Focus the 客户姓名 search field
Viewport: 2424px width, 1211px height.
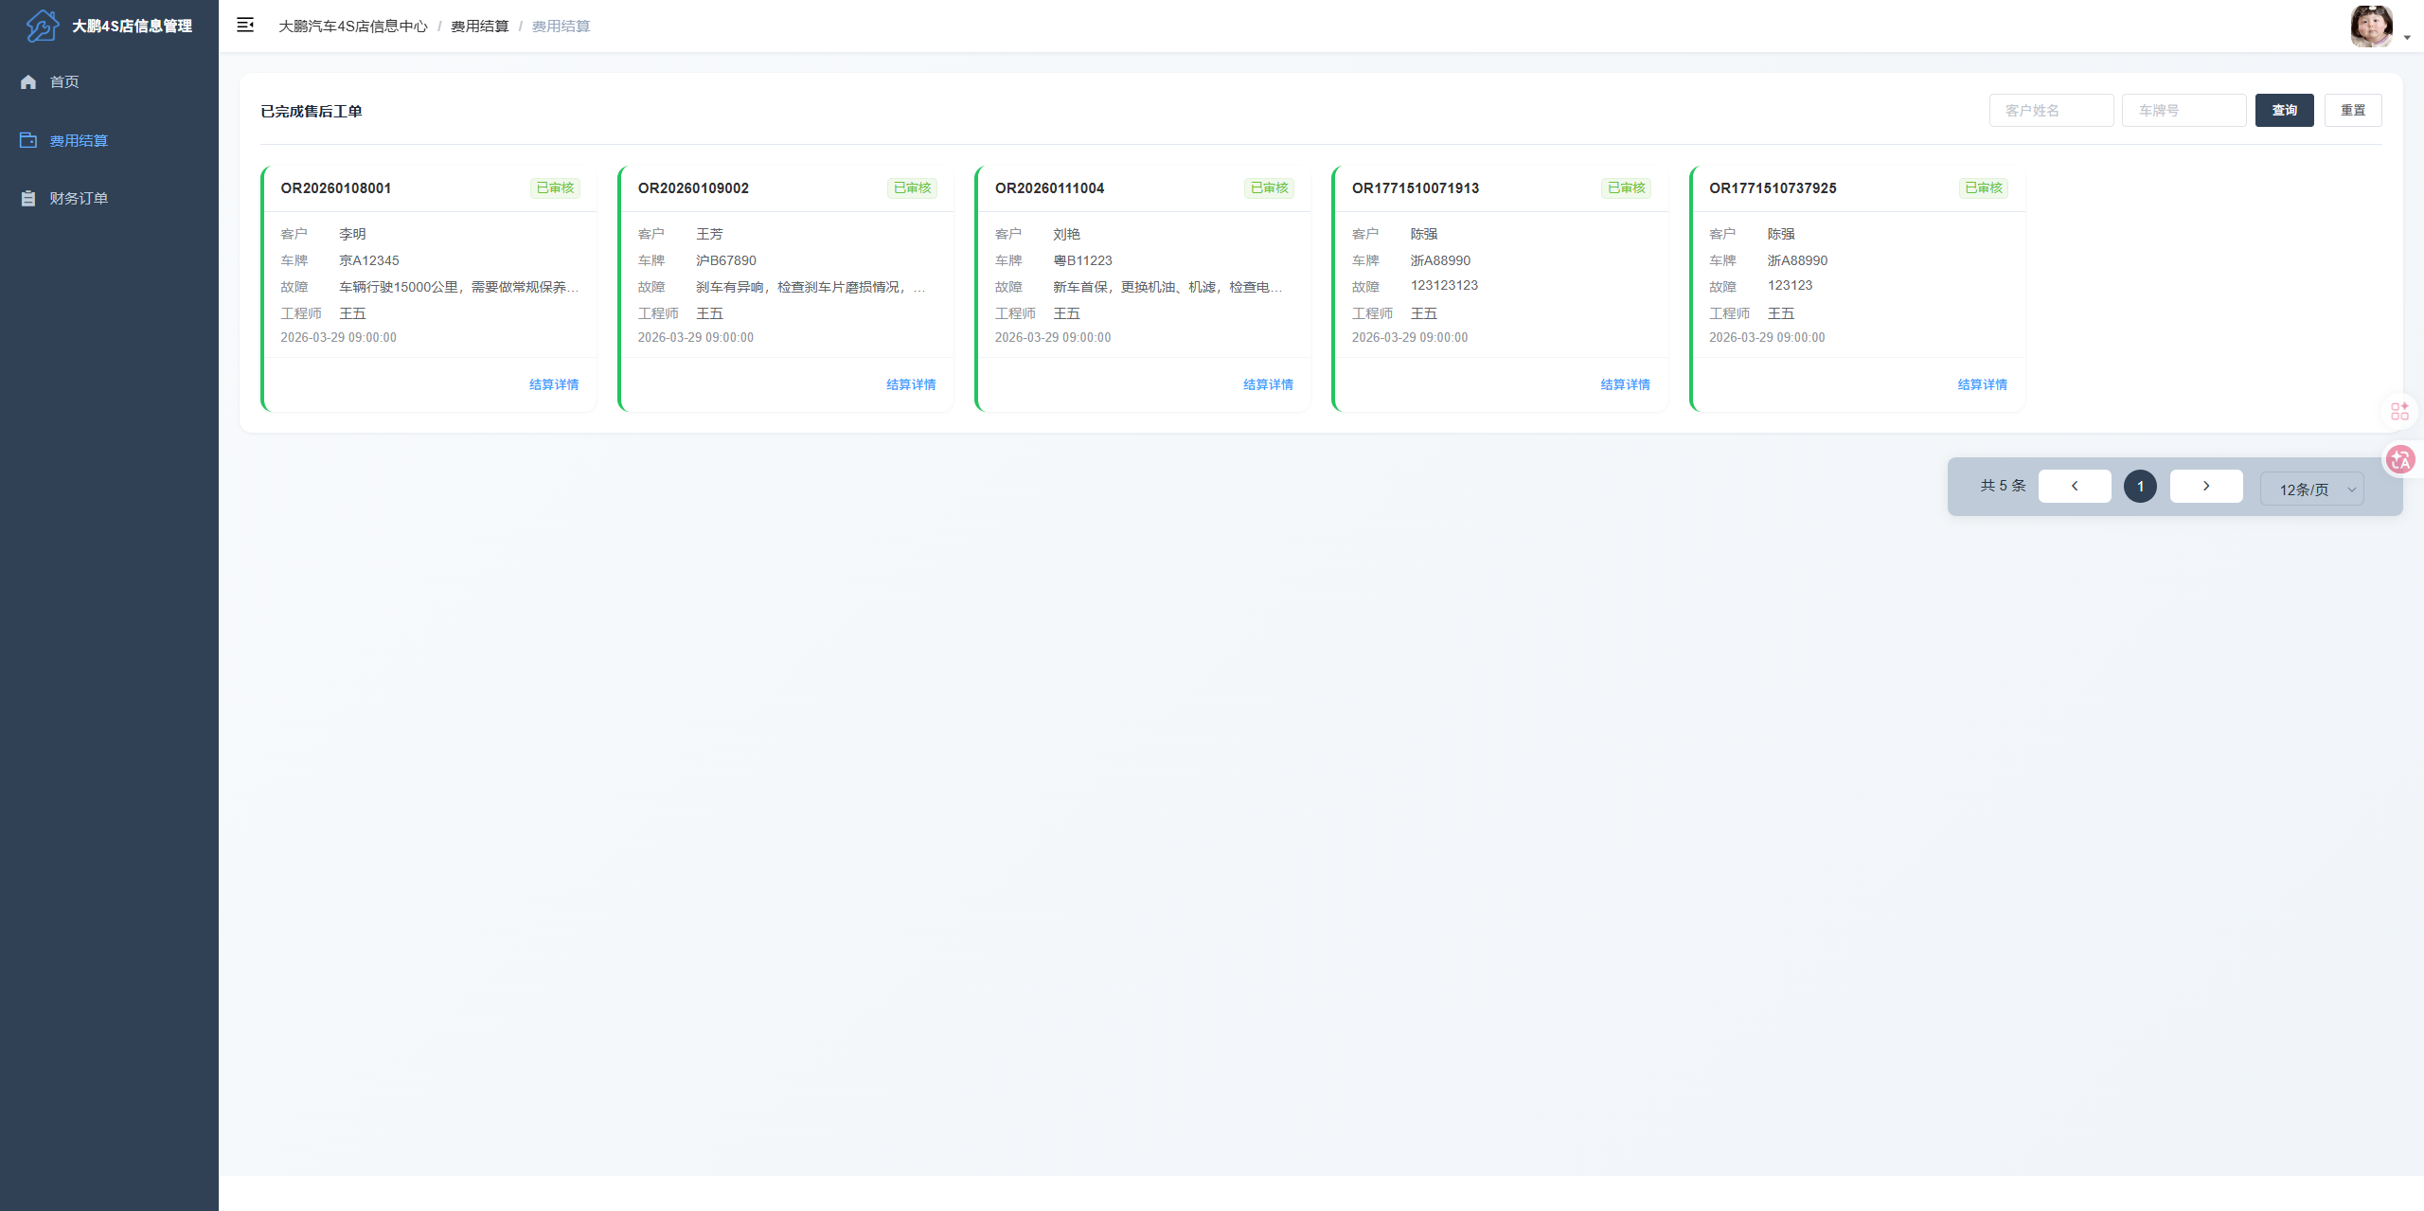(x=2052, y=110)
